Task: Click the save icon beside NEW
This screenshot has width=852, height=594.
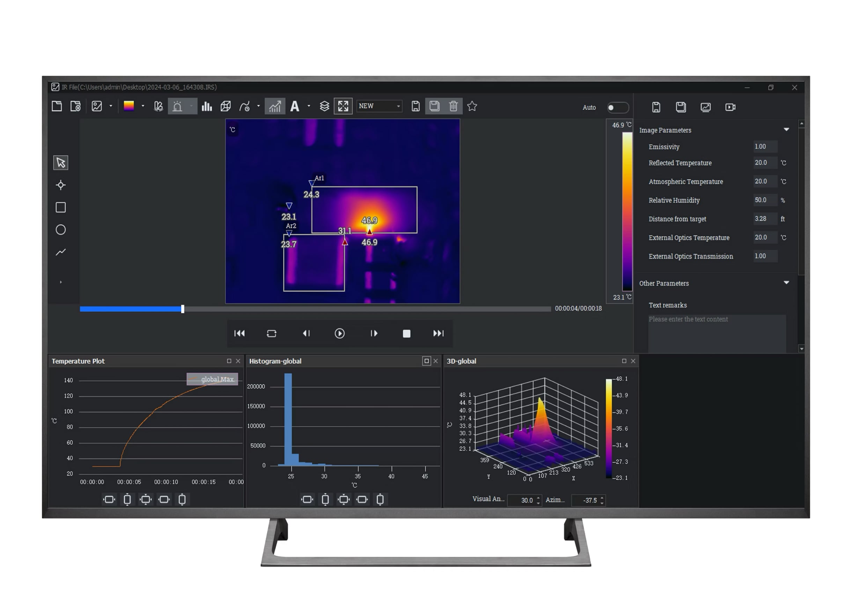Action: pos(416,107)
